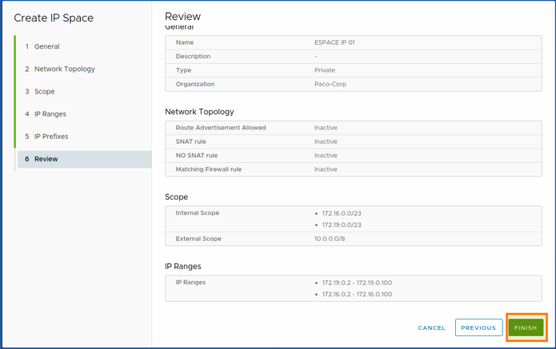Click internal scope 172.16.0.0/23
Screen dimensions: 556x349
pyautogui.click(x=342, y=213)
